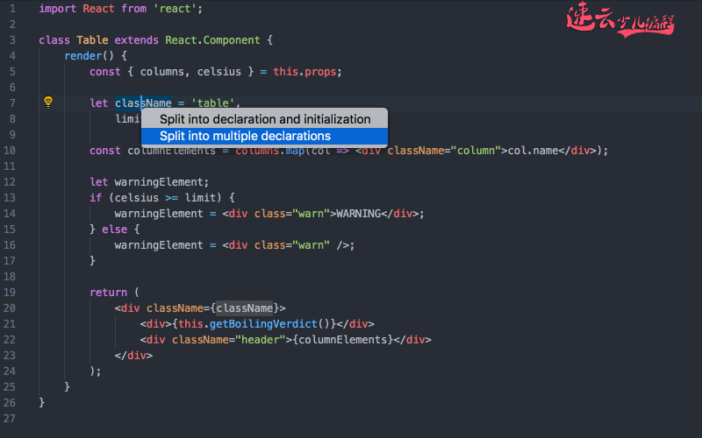Image resolution: width=702 pixels, height=438 pixels.
Task: Click the return keyword
Action: click(x=108, y=293)
